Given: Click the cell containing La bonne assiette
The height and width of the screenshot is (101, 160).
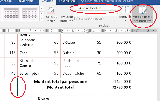Looking at the screenshot, I should tap(32, 42).
